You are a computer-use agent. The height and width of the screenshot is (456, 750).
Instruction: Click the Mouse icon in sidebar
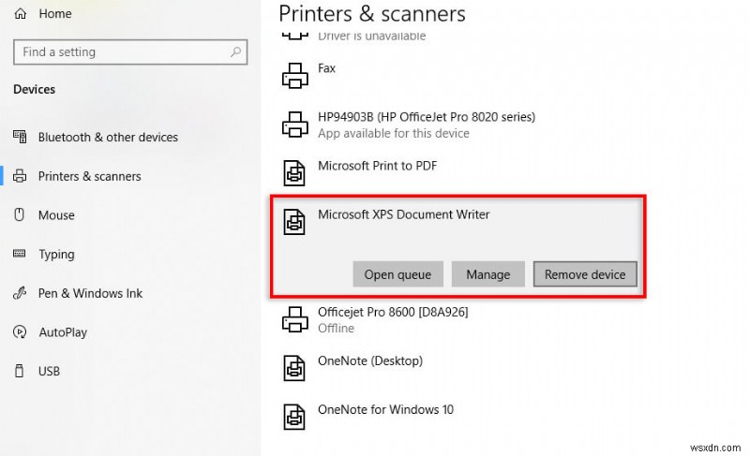(x=19, y=214)
